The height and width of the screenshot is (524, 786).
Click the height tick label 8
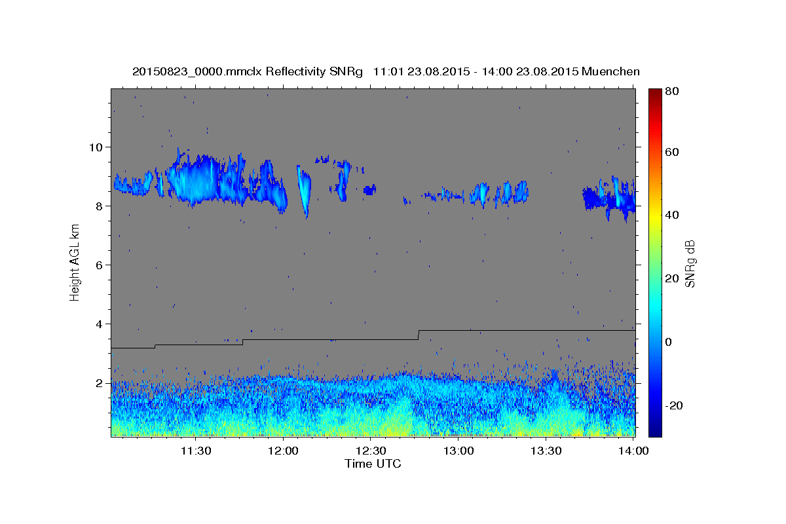click(100, 206)
